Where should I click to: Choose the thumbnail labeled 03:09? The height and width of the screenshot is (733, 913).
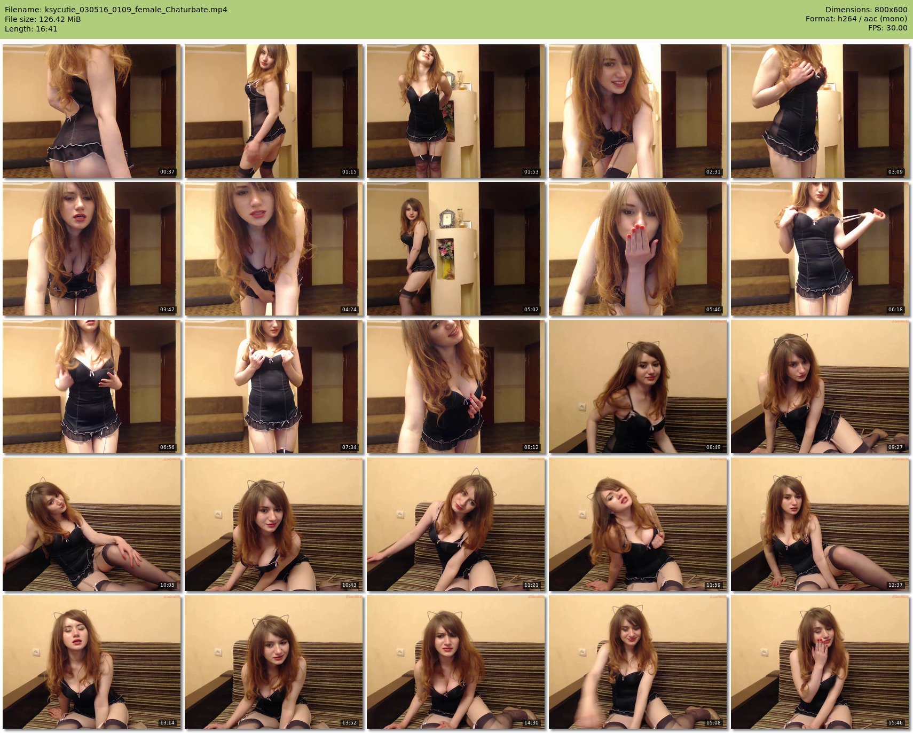click(820, 111)
